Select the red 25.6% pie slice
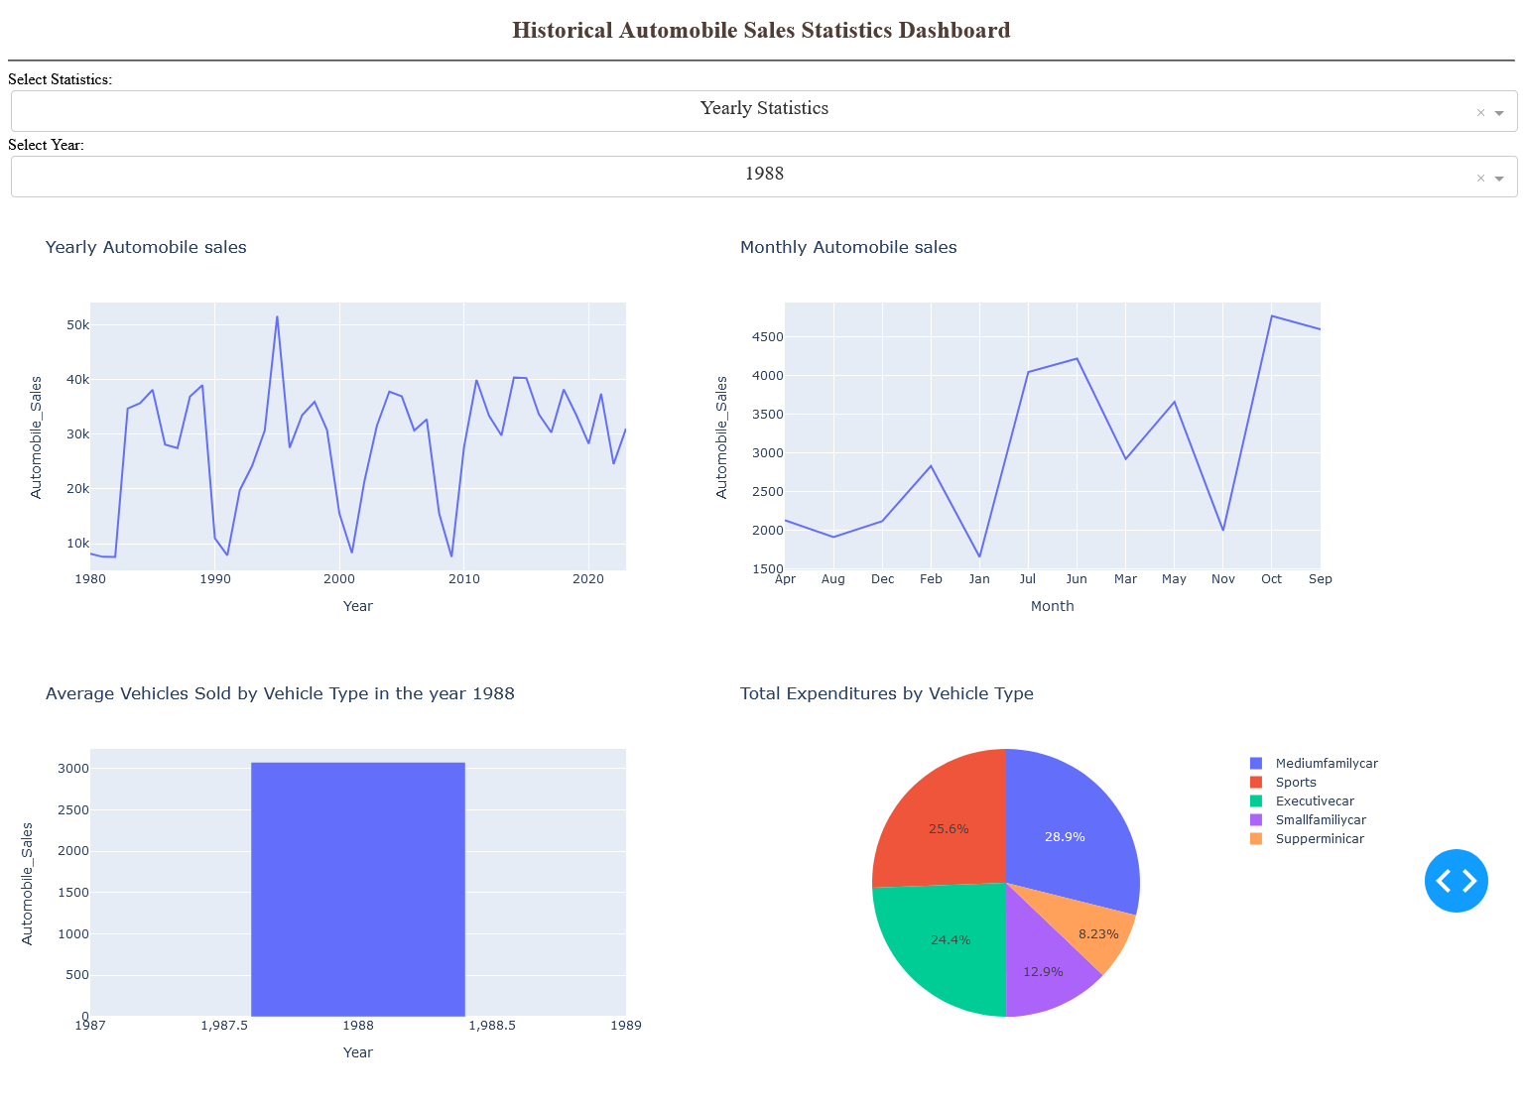This screenshot has width=1523, height=1107. [x=943, y=823]
